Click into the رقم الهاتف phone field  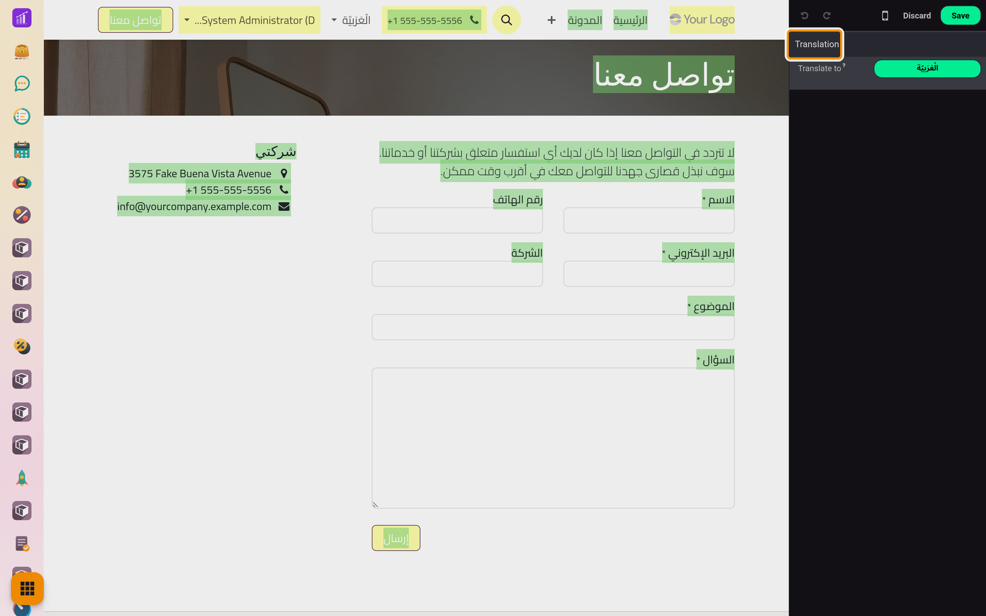[457, 220]
